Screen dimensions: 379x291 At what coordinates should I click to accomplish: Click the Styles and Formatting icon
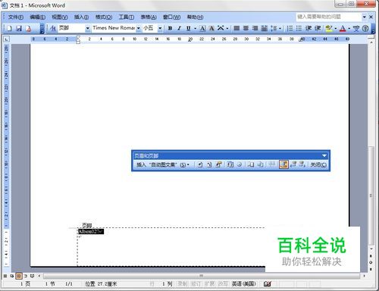tap(53, 28)
